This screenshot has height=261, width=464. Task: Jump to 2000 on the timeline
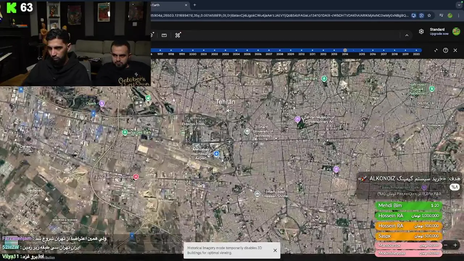pos(193,54)
